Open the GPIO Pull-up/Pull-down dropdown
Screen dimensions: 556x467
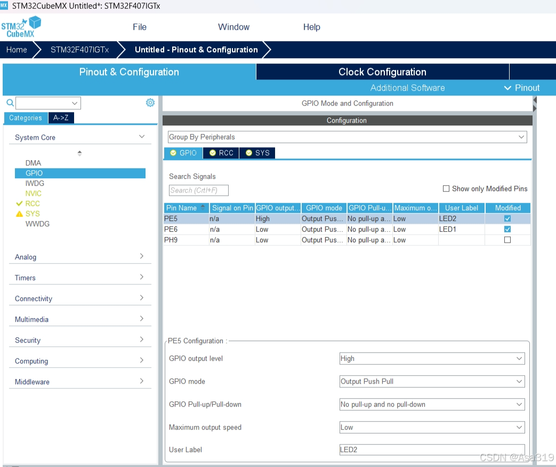pos(432,404)
